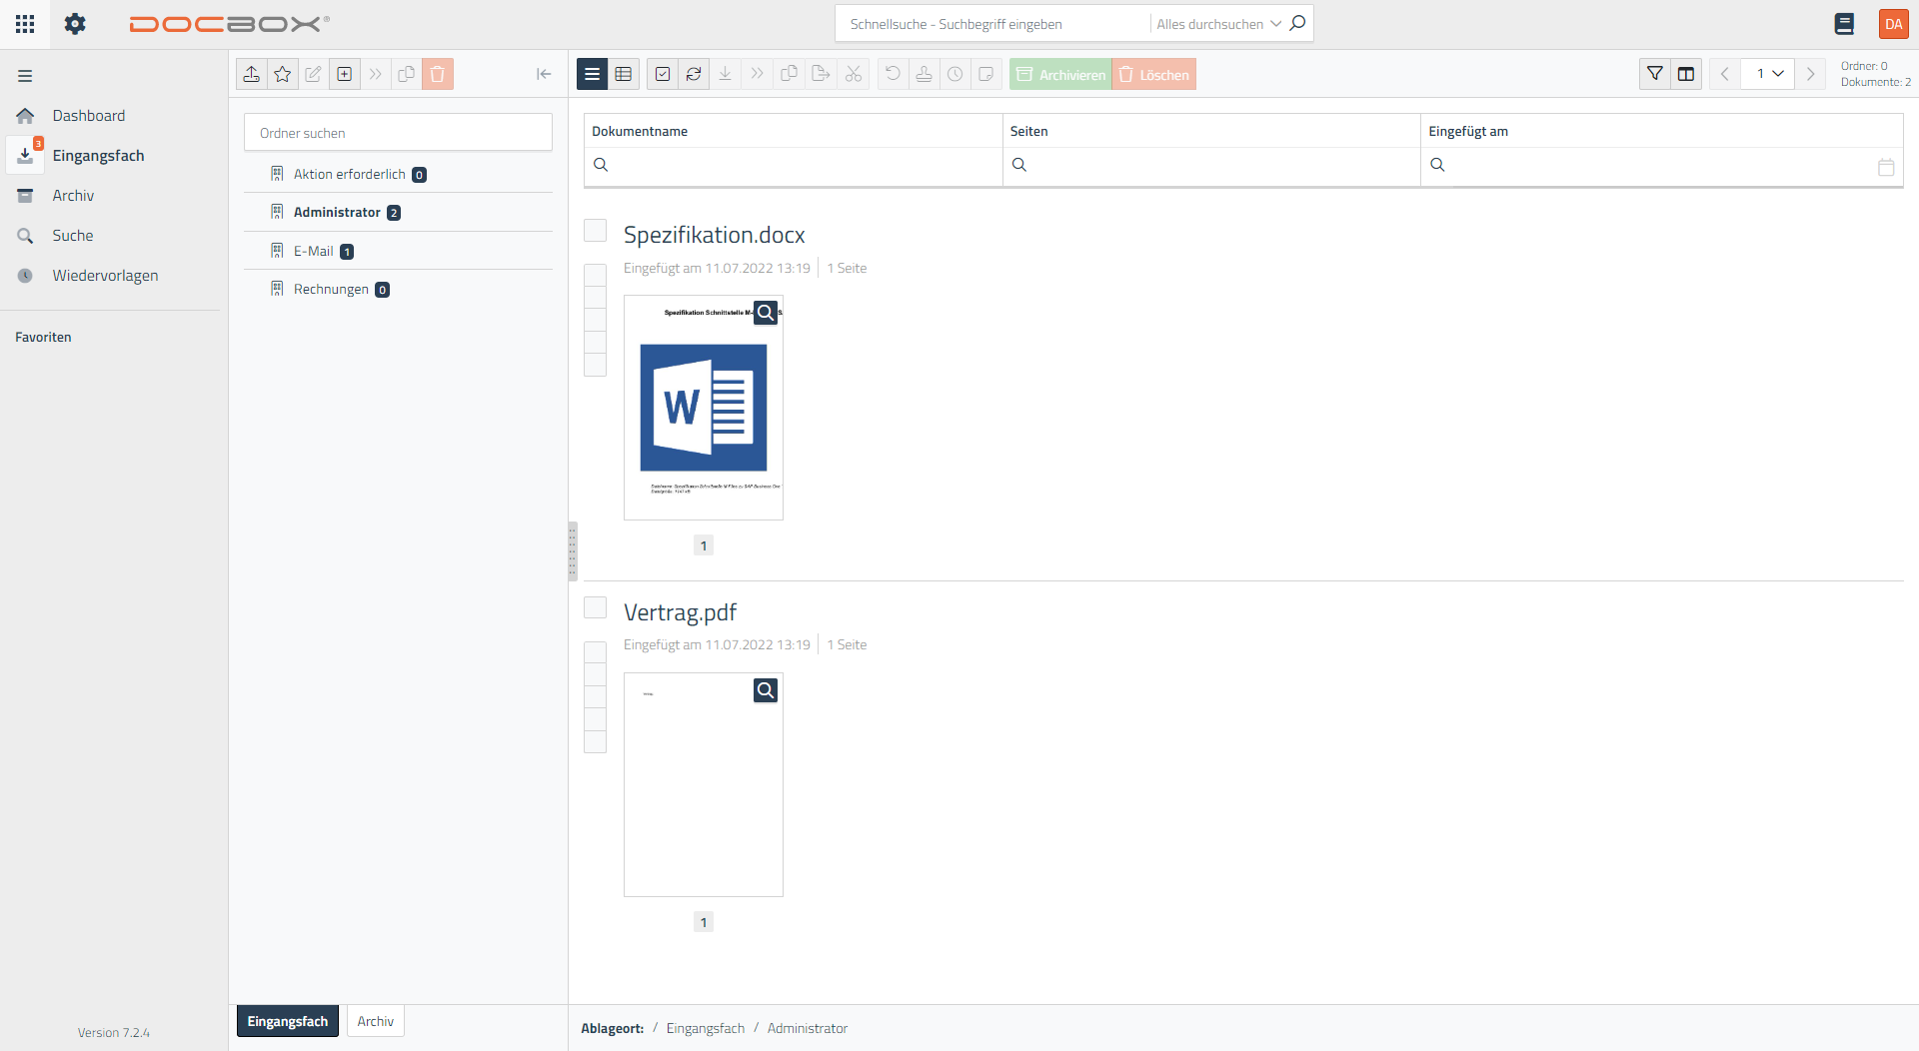Check the Vertrag.pdf checkbox
1919x1051 pixels.
(595, 607)
